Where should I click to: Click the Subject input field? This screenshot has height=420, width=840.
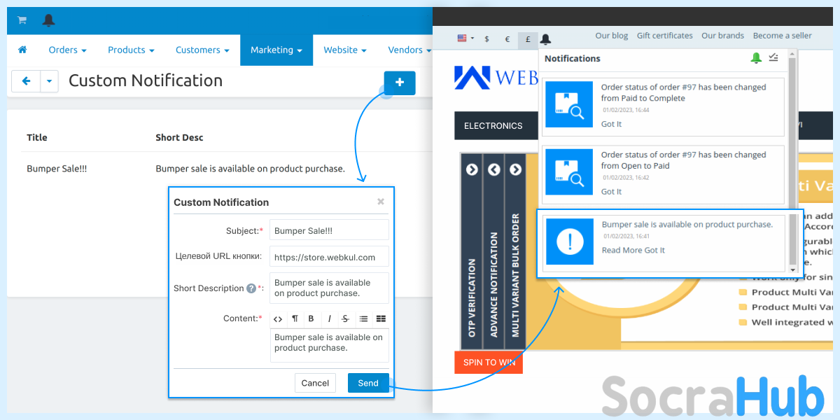point(329,230)
